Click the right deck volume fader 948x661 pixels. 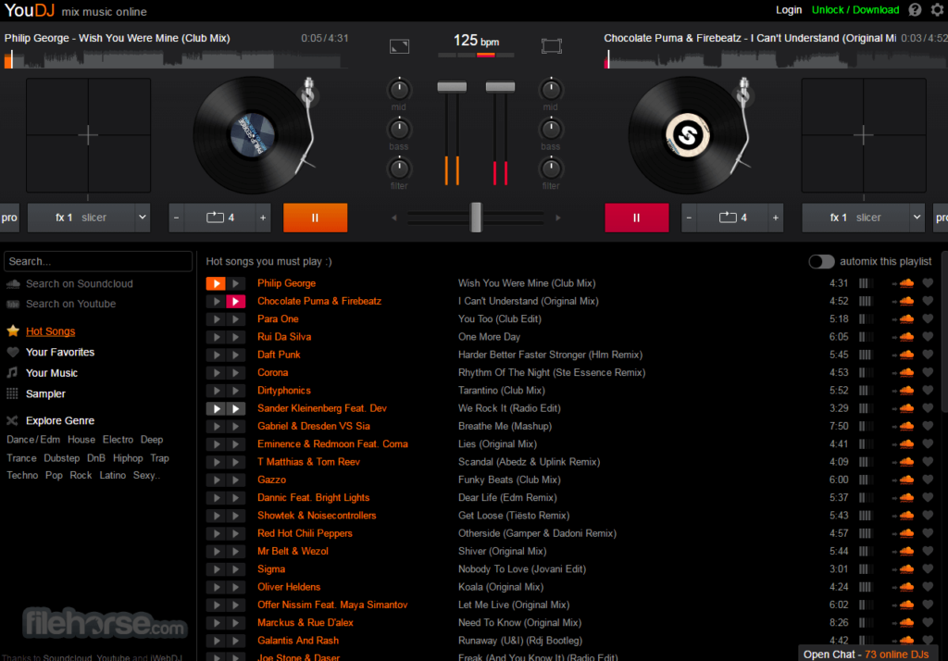point(500,87)
